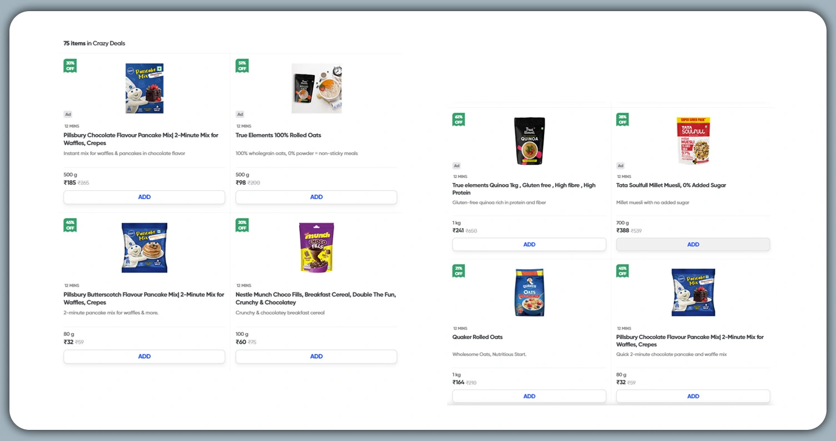Viewport: 836px width, 441px height.
Task: Click the 28% OFF badge on Tata Soulfull Muesli
Action: pyautogui.click(x=622, y=120)
